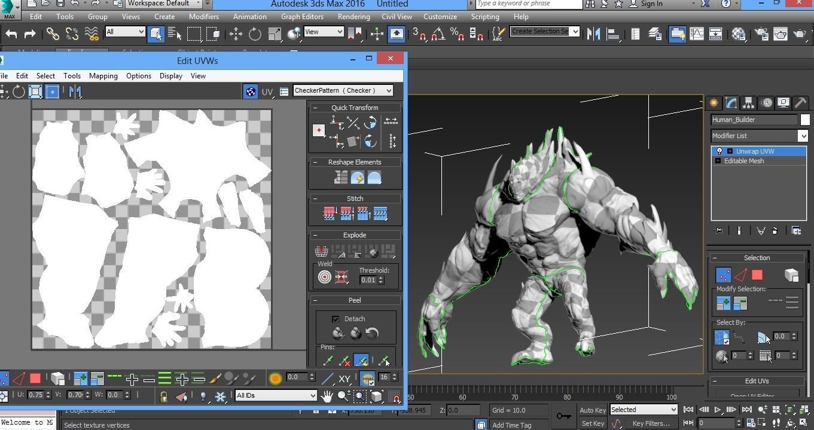Click the Key Filters button
This screenshot has width=814, height=430.
(x=651, y=423)
